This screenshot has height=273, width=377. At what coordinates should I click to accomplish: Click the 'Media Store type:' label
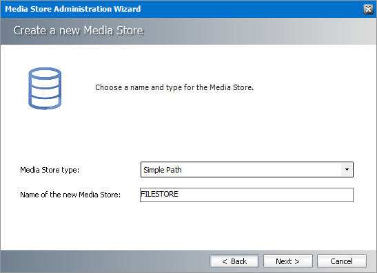50,170
